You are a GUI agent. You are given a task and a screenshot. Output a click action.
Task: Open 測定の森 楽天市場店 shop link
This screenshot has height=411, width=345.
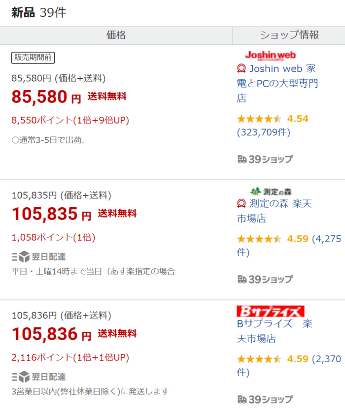click(x=275, y=211)
